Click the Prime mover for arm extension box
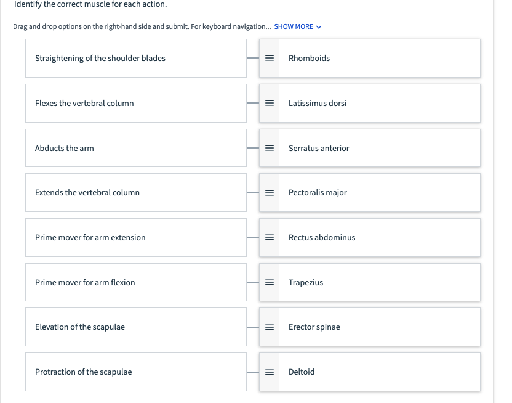This screenshot has width=512, height=403. pos(136,238)
